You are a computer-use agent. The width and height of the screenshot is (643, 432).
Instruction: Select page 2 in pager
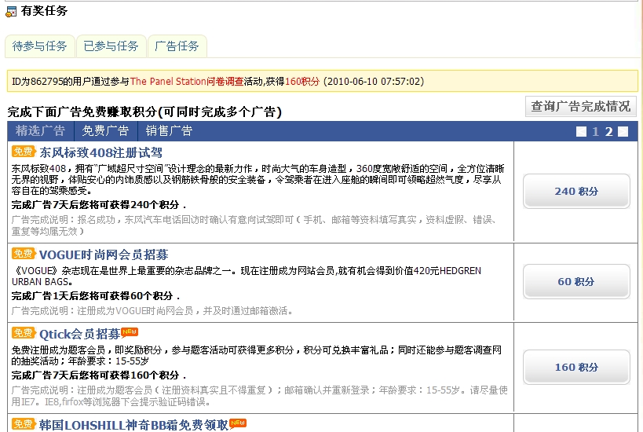click(609, 132)
